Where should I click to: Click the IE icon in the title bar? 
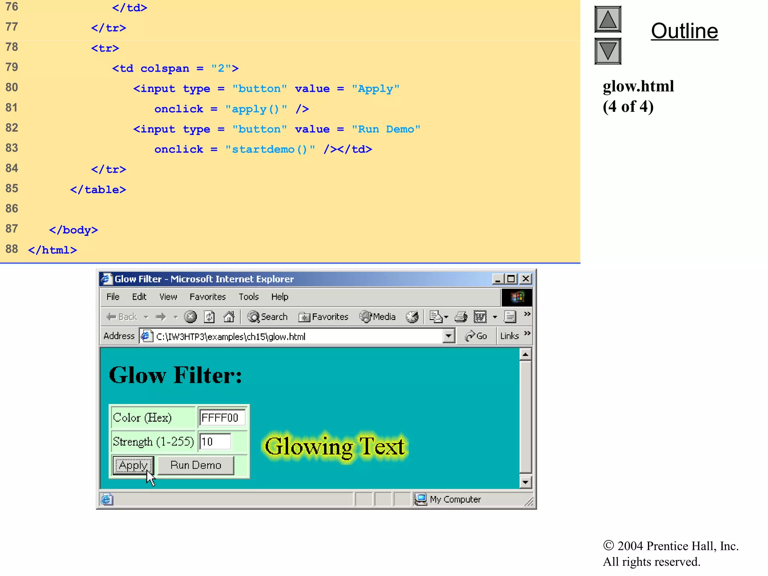point(106,279)
